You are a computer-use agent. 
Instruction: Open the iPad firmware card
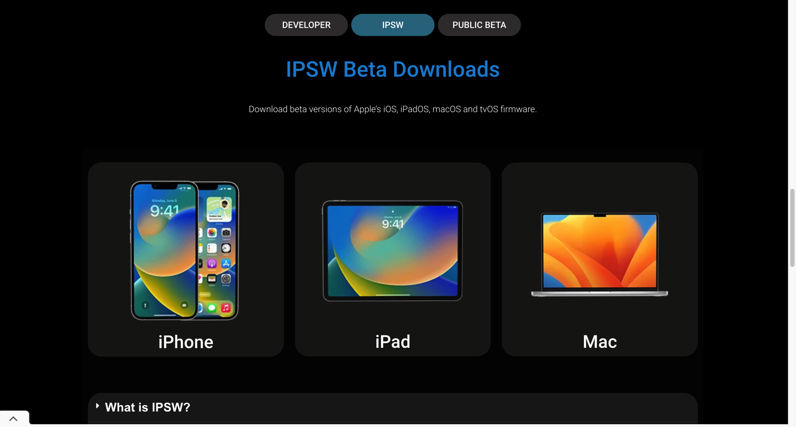pyautogui.click(x=392, y=259)
